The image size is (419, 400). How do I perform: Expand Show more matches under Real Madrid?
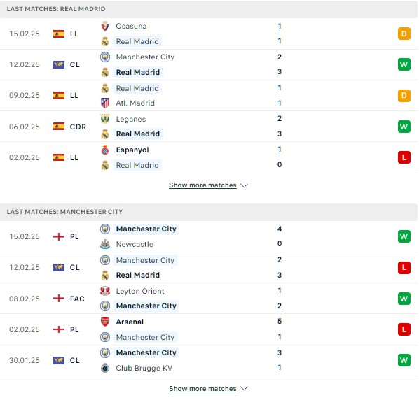[x=202, y=185]
